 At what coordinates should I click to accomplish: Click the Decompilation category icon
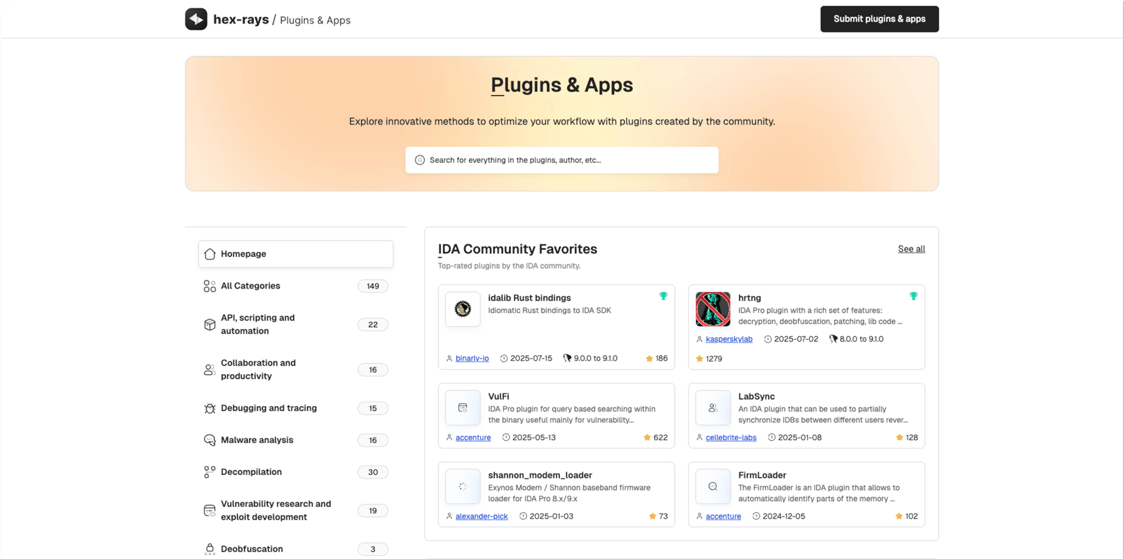coord(209,472)
